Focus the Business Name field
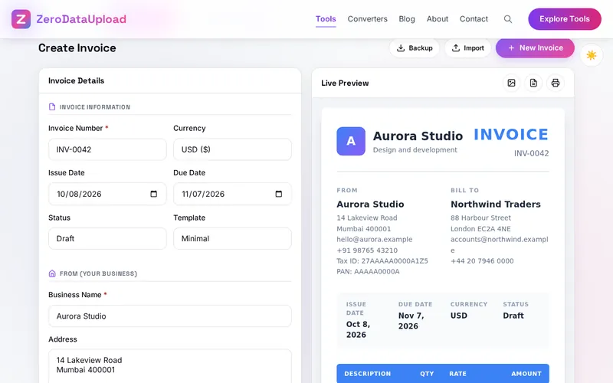Image resolution: width=613 pixels, height=383 pixels. click(x=170, y=316)
